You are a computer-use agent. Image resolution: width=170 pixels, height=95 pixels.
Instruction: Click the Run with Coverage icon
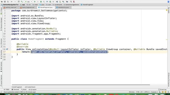click(x=44, y=2)
